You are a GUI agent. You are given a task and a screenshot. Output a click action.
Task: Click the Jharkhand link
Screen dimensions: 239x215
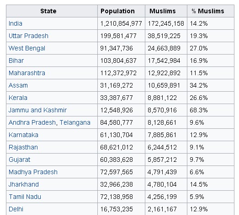tap(24, 185)
